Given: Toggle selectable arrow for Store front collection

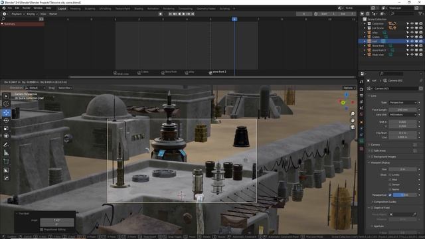Looking at the screenshot, I should pyautogui.click(x=407, y=46).
